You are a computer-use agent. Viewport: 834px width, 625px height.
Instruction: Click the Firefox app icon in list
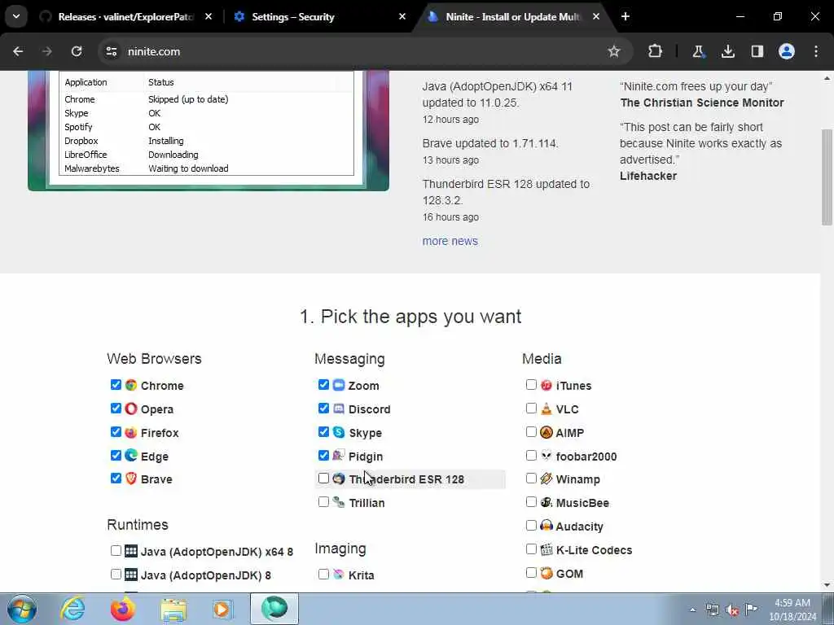pos(131,432)
